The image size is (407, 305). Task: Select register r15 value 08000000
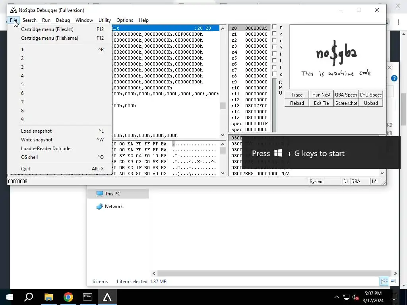click(256, 118)
